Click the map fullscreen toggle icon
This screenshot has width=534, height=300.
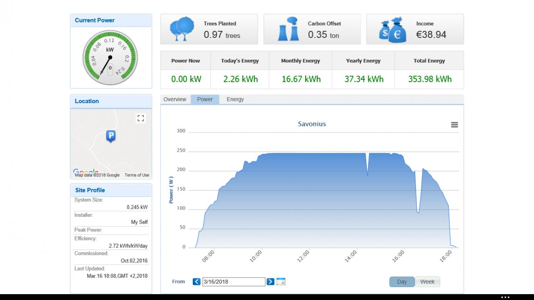point(141,118)
